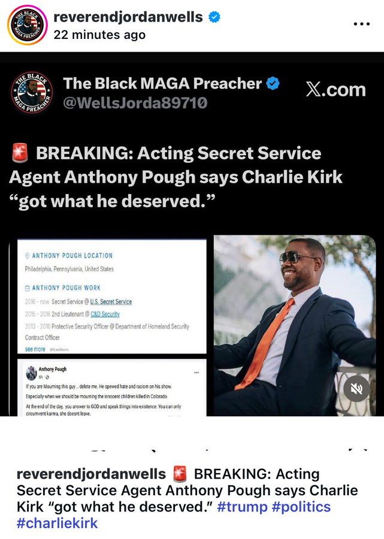Click the red siren emoji in the tweet
The height and width of the screenshot is (539, 384).
coord(20,153)
